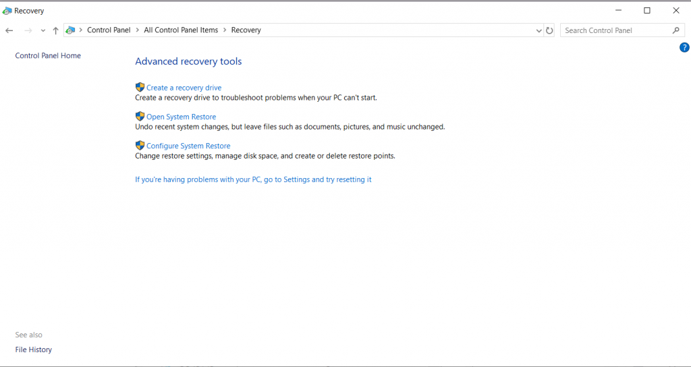Click the 'See also' label

click(x=28, y=335)
